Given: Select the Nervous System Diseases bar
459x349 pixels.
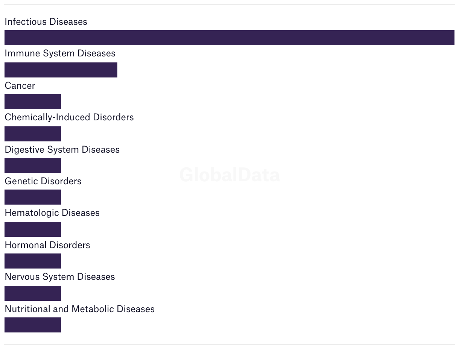Looking at the screenshot, I should 33,293.
